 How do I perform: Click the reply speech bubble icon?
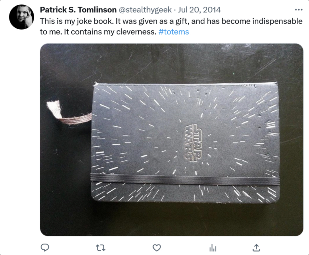click(45, 248)
